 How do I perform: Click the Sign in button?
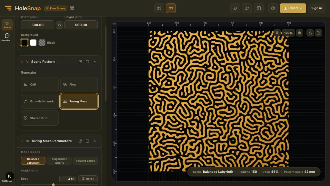coord(316,8)
